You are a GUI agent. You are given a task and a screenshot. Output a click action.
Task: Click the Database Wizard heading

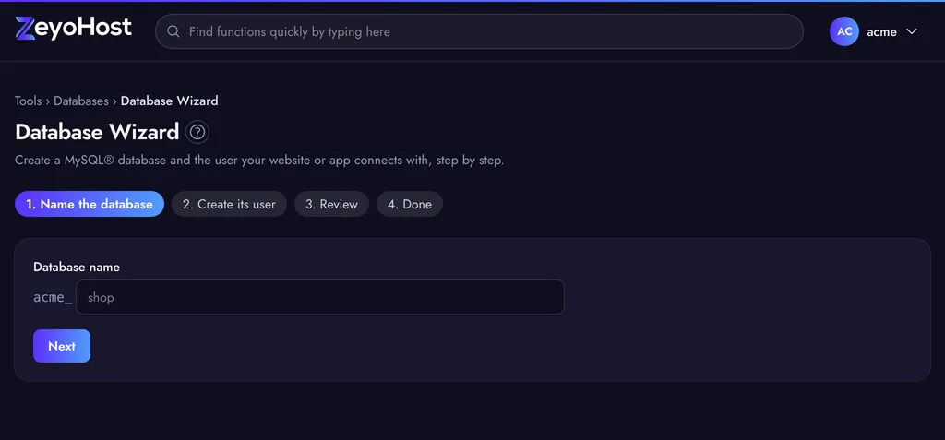pyautogui.click(x=97, y=132)
